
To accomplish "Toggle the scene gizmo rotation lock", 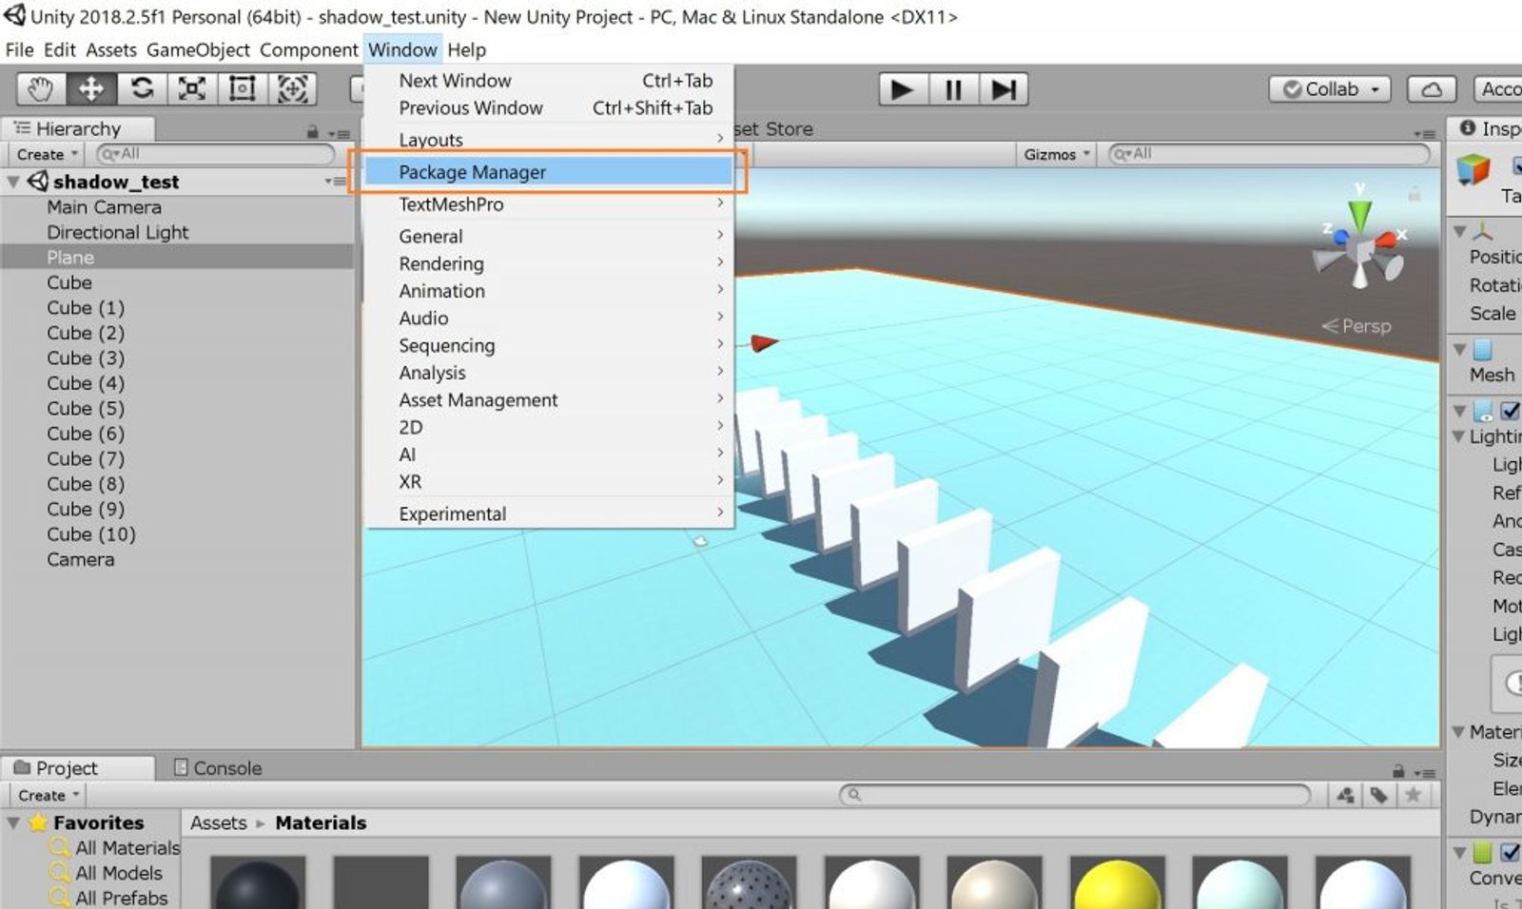I will pos(1415,194).
